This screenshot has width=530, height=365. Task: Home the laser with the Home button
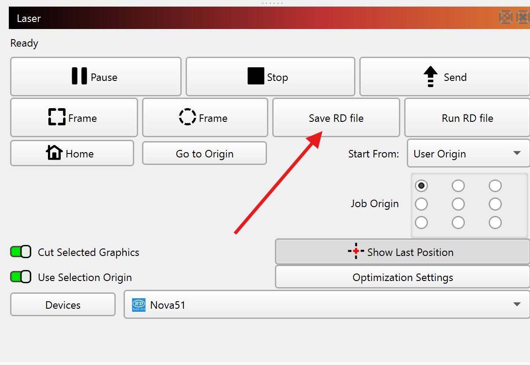click(72, 153)
